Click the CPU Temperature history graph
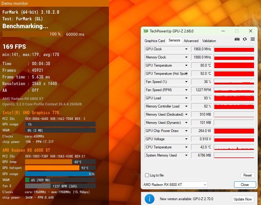 pyautogui.click(x=234, y=147)
